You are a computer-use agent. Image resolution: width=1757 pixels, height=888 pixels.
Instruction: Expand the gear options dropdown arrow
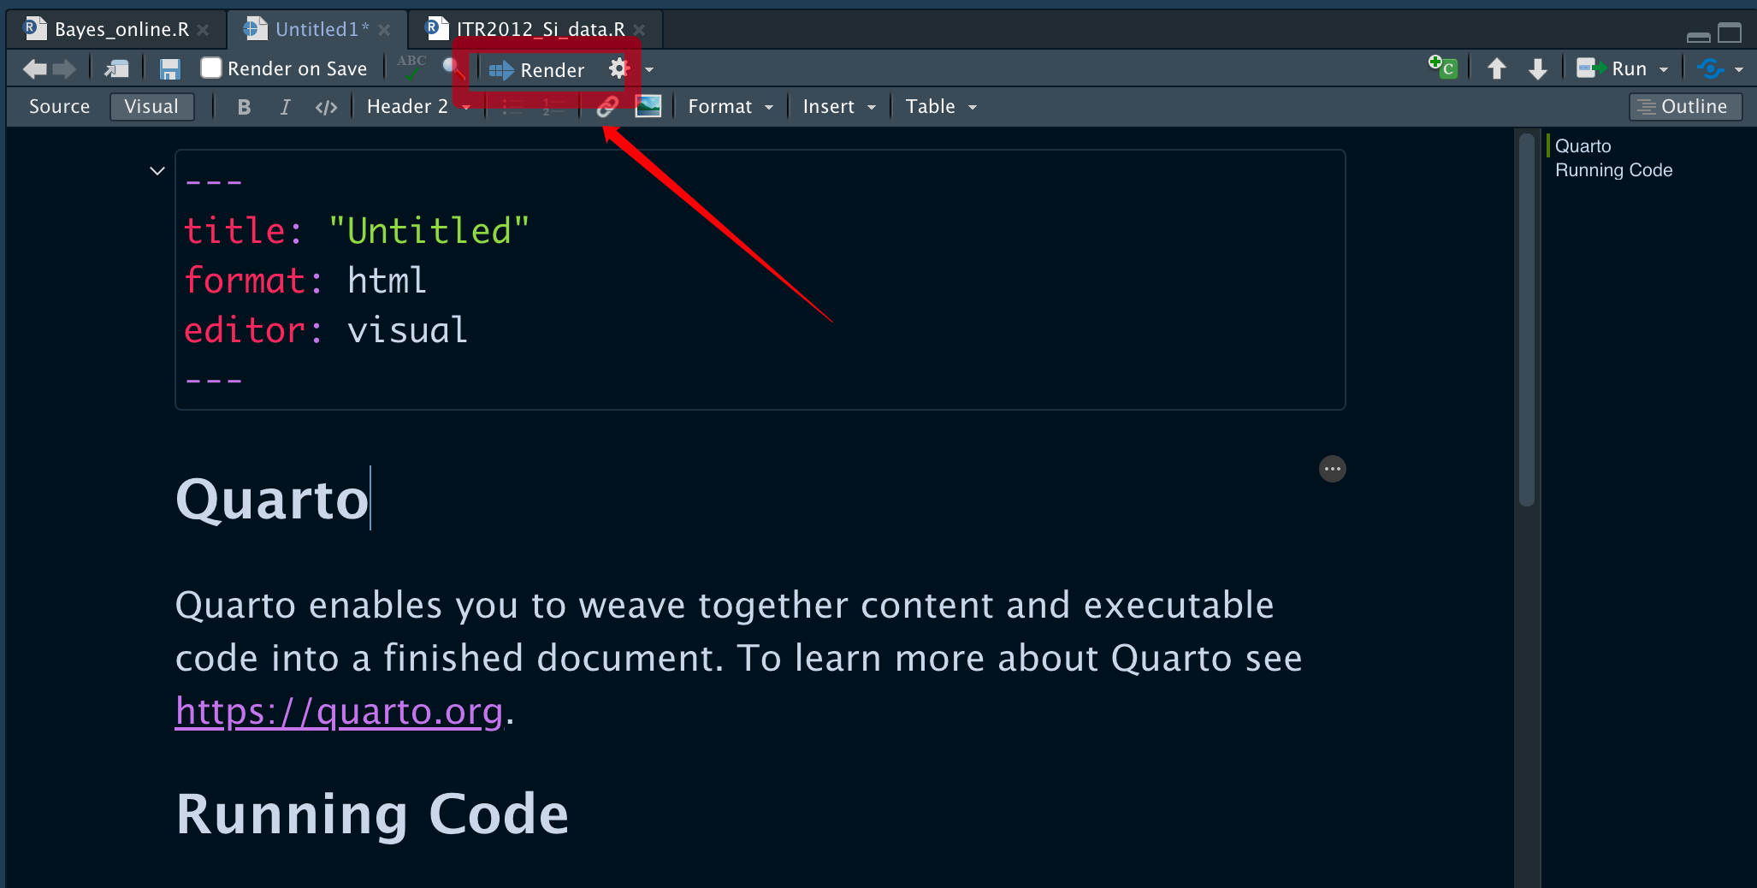649,70
